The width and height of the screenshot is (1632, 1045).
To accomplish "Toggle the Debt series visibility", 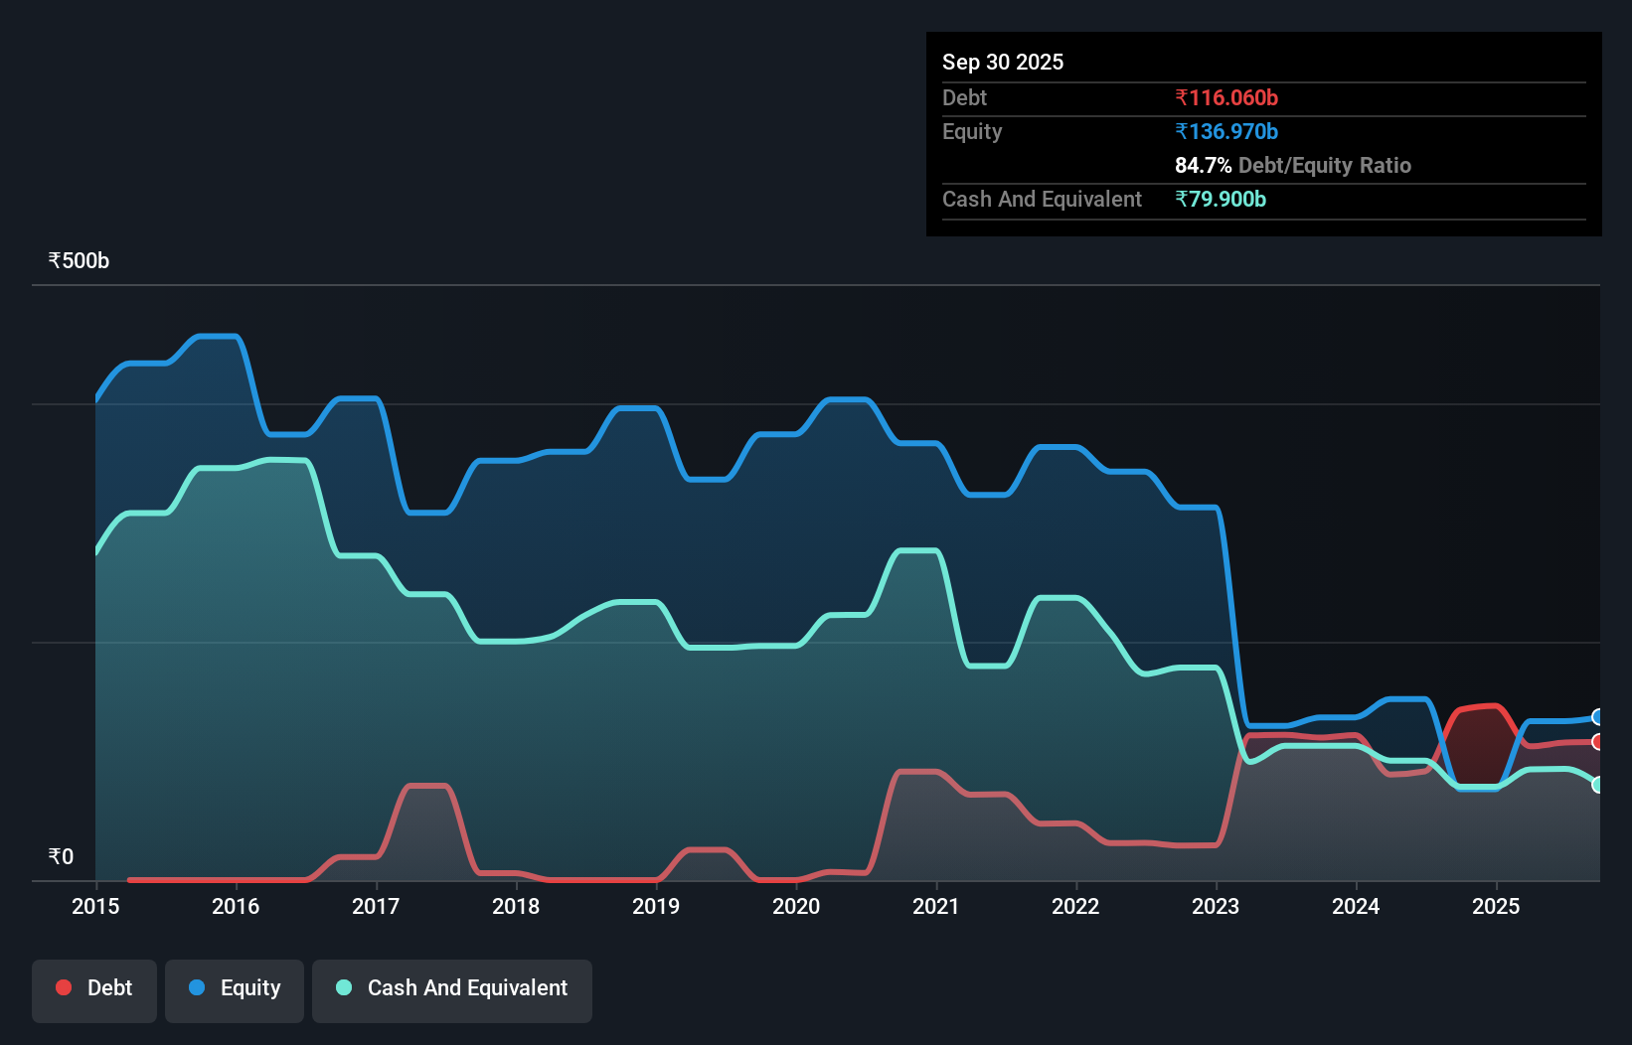I will click(x=94, y=989).
